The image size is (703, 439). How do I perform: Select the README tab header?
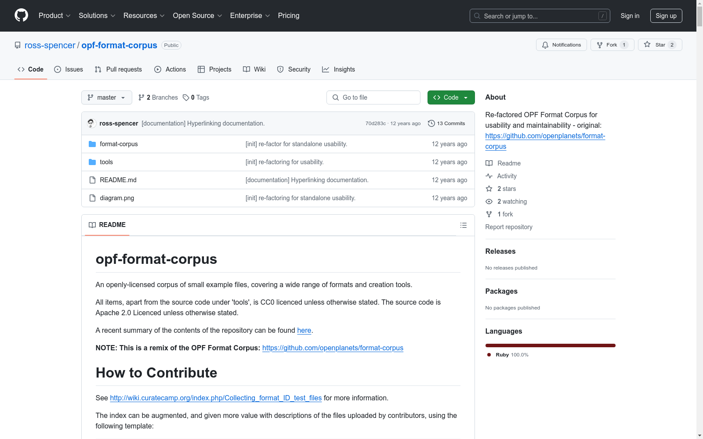pyautogui.click(x=107, y=225)
